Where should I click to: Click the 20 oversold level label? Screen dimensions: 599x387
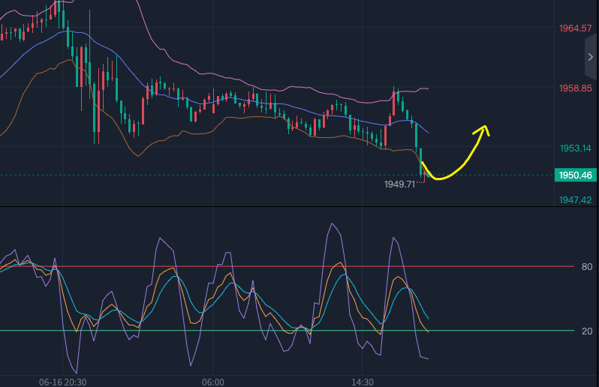[586, 331]
